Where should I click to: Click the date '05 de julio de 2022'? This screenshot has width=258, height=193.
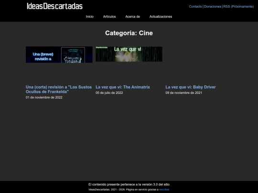pyautogui.click(x=109, y=93)
